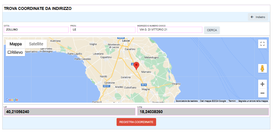
Task: Click the Galatina label on map
Action: pyautogui.click(x=126, y=77)
